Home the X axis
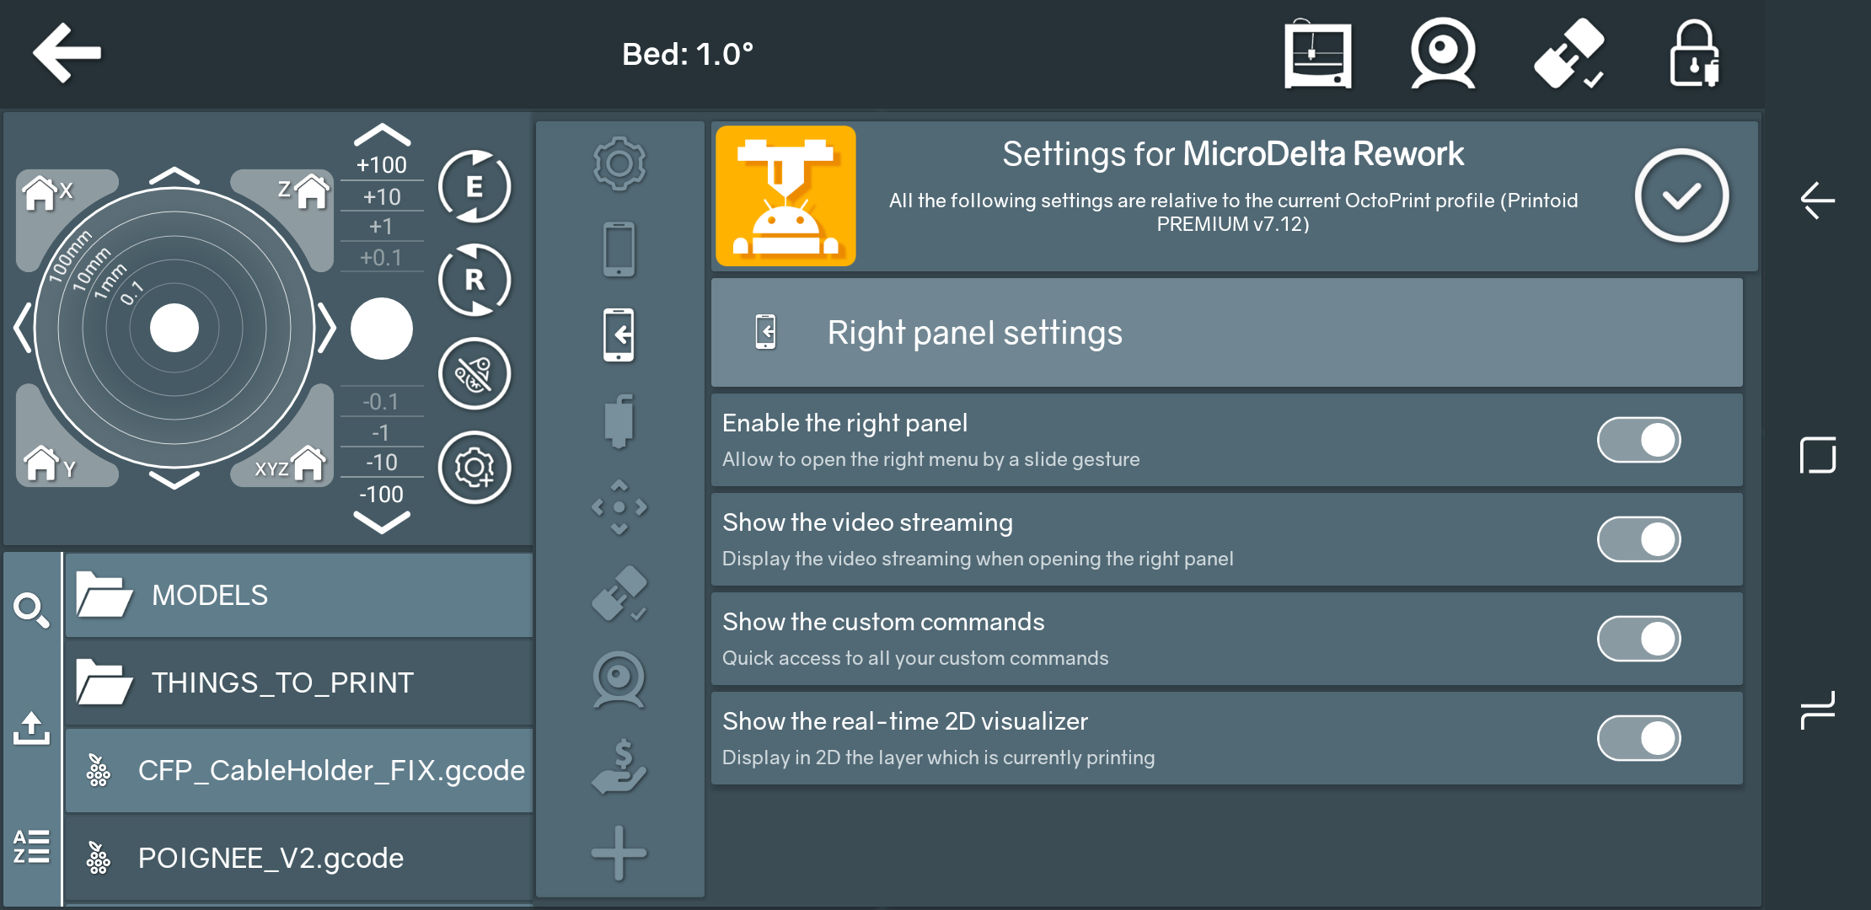The width and height of the screenshot is (1871, 910). point(46,192)
